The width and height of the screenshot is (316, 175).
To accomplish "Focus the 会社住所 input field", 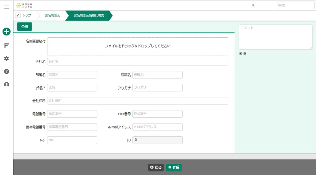I will click(138, 101).
